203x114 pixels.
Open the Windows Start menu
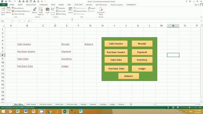(3, 111)
